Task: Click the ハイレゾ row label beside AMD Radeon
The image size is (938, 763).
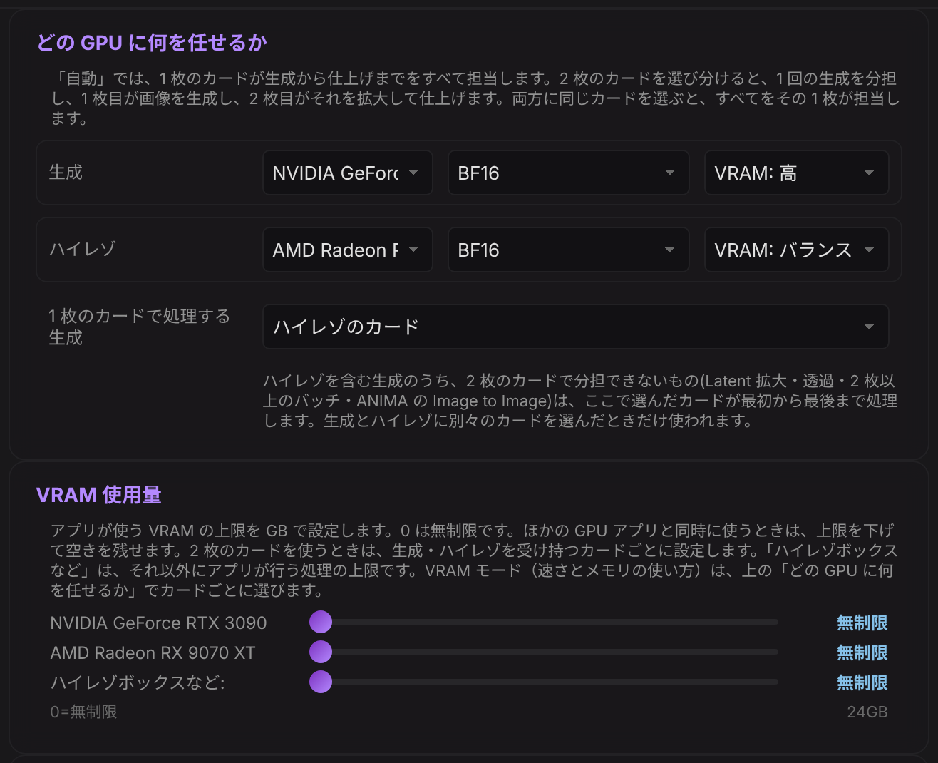Action: [82, 250]
